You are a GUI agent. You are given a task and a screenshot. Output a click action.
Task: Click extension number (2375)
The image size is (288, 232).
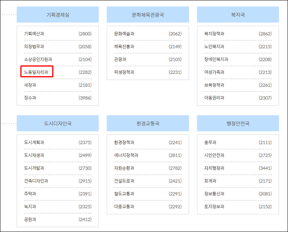(x=85, y=142)
